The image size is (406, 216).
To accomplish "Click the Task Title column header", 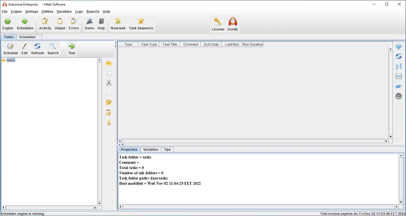I will [170, 44].
